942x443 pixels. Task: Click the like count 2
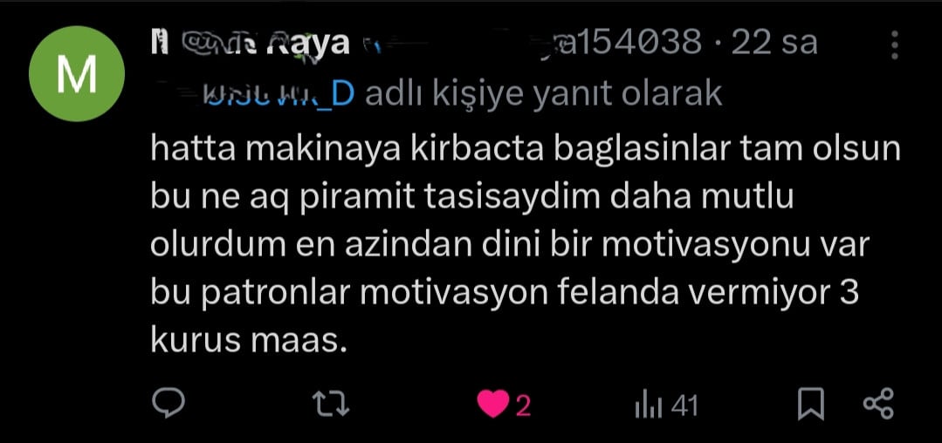point(523,407)
